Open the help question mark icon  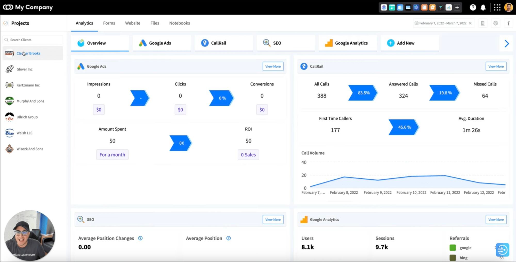coord(473,7)
